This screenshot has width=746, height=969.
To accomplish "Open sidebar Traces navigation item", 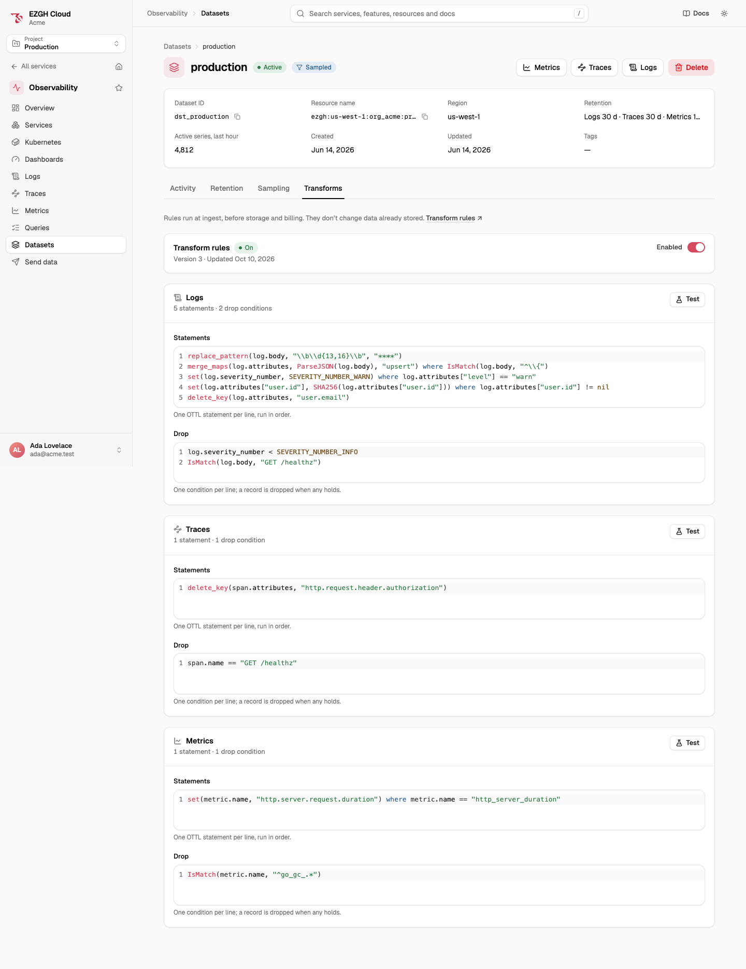I will pos(66,193).
